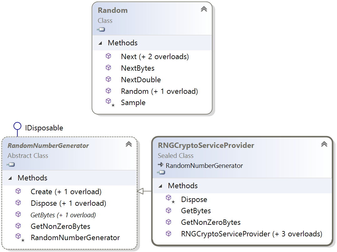Viewport: 337px width, 252px height.
Task: Select Create (+ 1 overload) method
Action: (66, 192)
